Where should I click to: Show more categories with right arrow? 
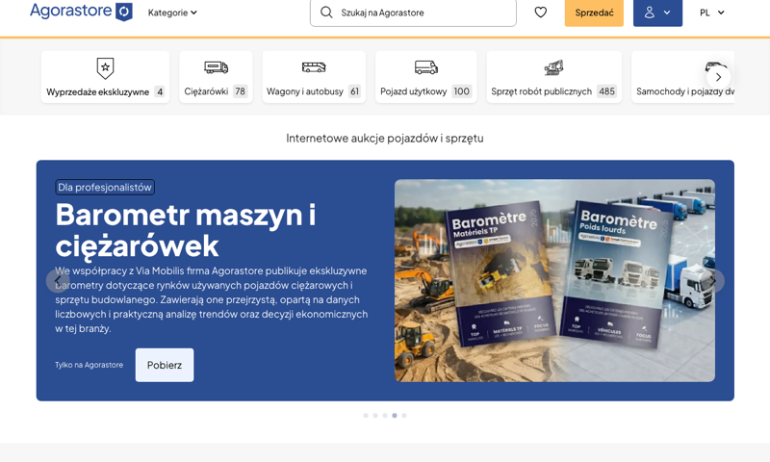click(718, 77)
